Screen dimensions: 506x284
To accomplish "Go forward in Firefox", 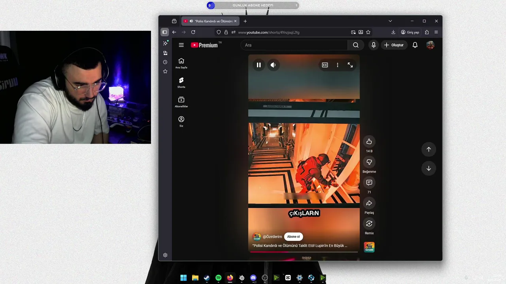I will click(x=183, y=32).
